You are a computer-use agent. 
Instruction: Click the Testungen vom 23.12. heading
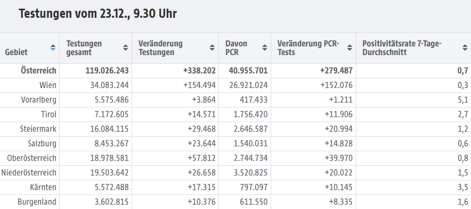(97, 14)
